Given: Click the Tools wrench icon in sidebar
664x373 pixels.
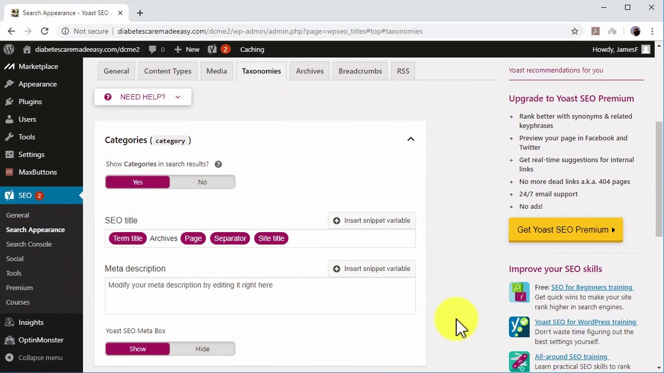Looking at the screenshot, I should [9, 137].
